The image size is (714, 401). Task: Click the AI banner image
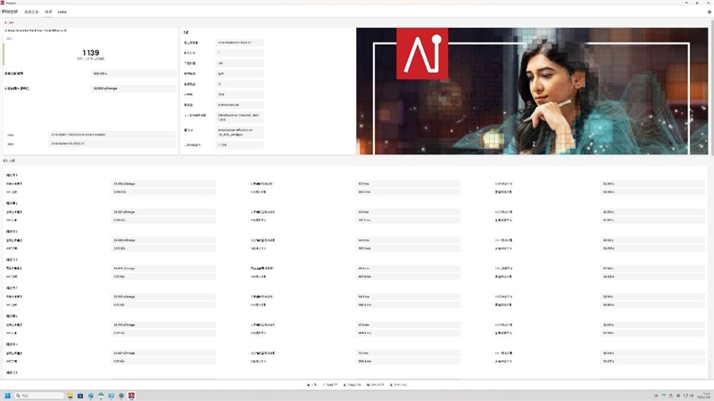(x=532, y=90)
